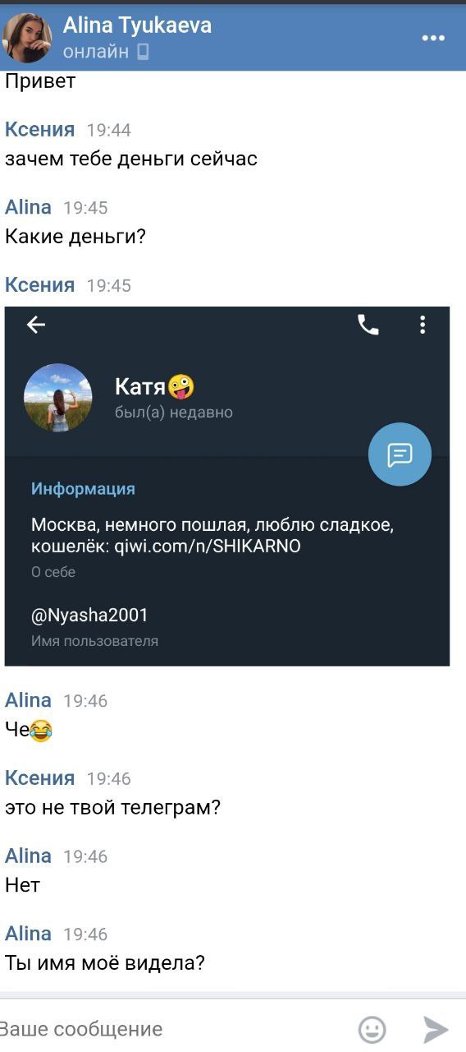Tap the phone call icon

tap(368, 325)
